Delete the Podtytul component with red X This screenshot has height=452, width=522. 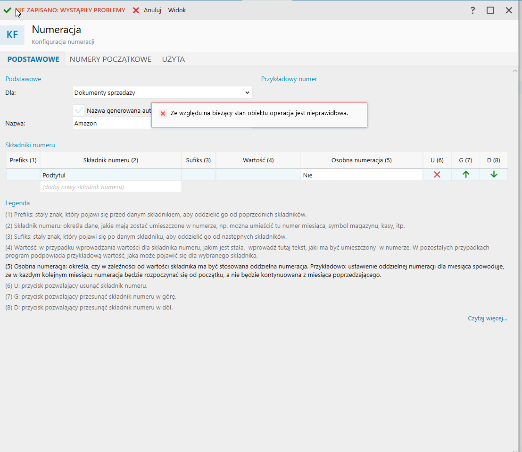pyautogui.click(x=437, y=175)
